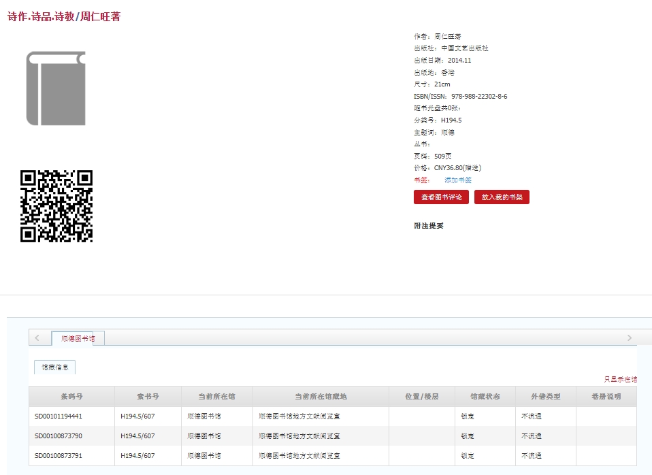Click the 条码号 column header
The image size is (652, 475).
pyautogui.click(x=71, y=397)
